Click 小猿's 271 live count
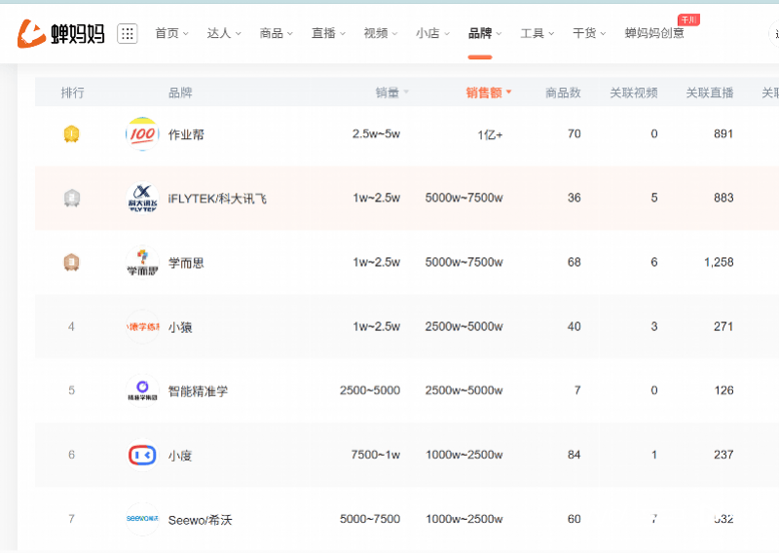Viewport: 779px width, 553px height. coord(723,326)
